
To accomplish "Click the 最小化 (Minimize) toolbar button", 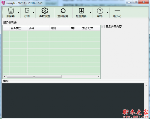I will click(x=117, y=13).
